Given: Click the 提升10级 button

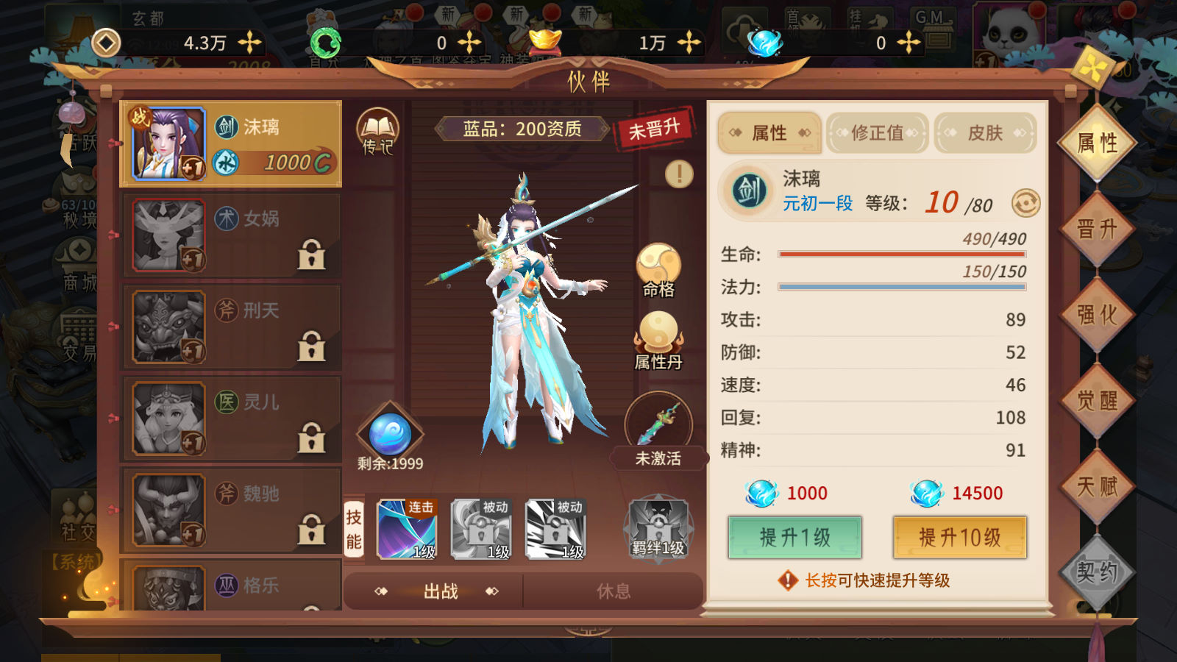Looking at the screenshot, I should (959, 538).
